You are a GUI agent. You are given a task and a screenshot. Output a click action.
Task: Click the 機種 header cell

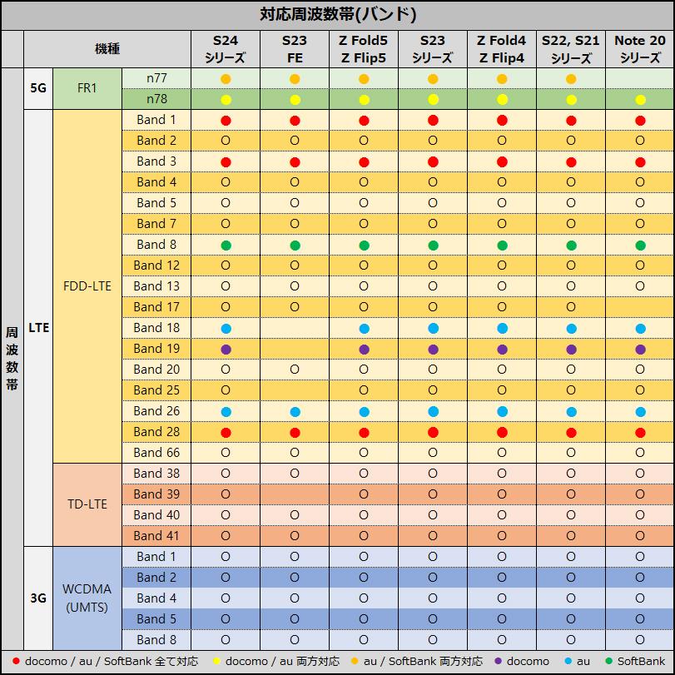pyautogui.click(x=108, y=48)
